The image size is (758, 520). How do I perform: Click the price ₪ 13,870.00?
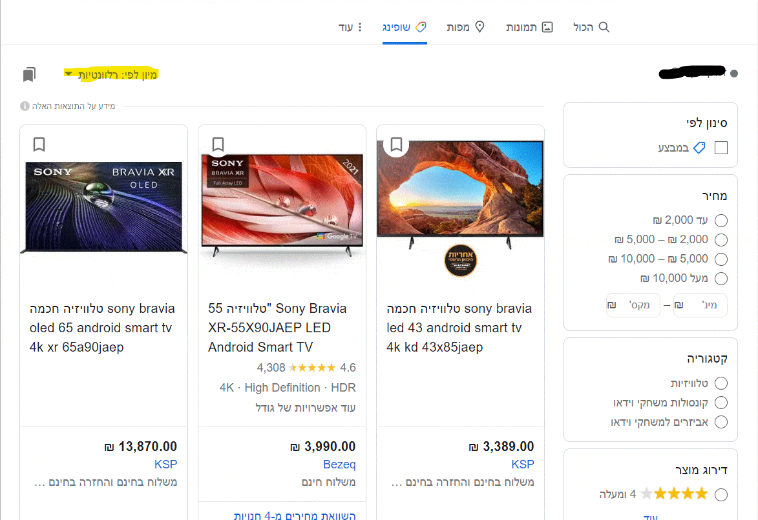tap(141, 446)
